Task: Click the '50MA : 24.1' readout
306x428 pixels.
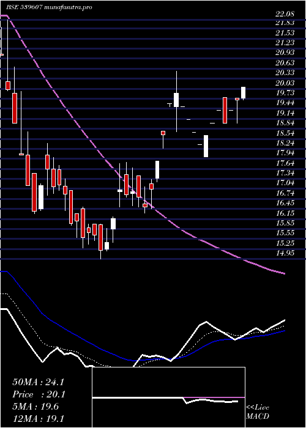Action: tap(38, 382)
